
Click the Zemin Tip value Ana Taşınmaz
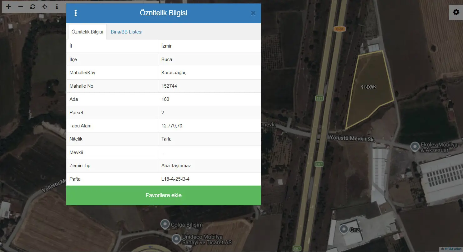click(176, 166)
